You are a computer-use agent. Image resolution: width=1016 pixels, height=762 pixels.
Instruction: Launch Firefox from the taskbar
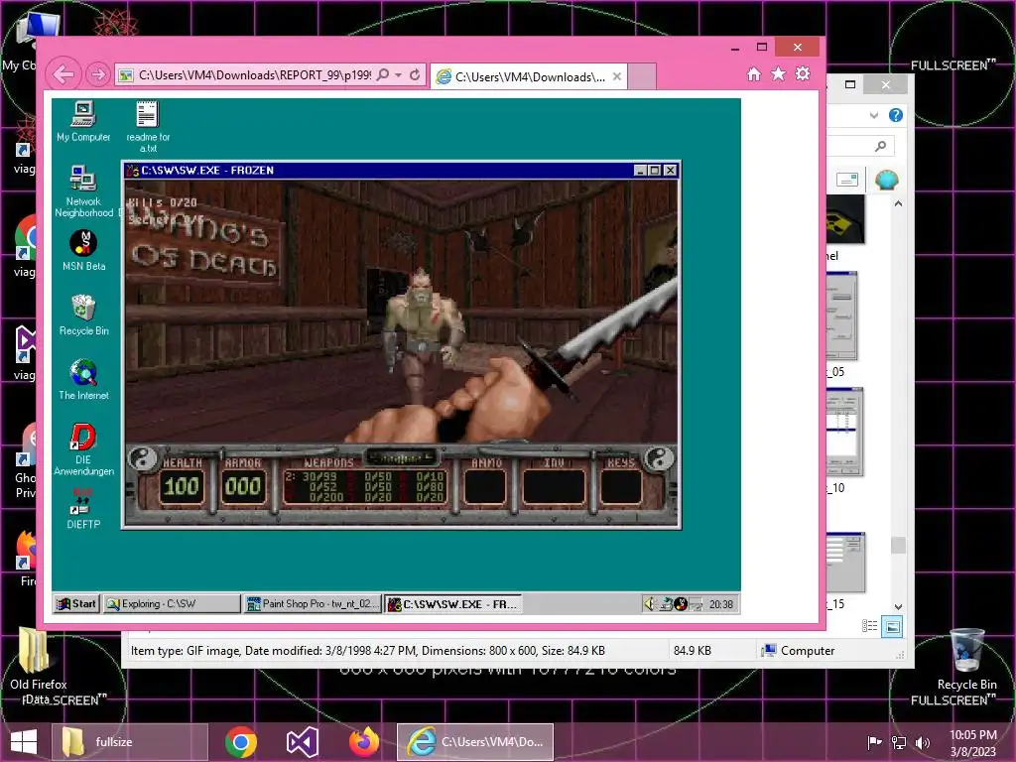click(363, 742)
